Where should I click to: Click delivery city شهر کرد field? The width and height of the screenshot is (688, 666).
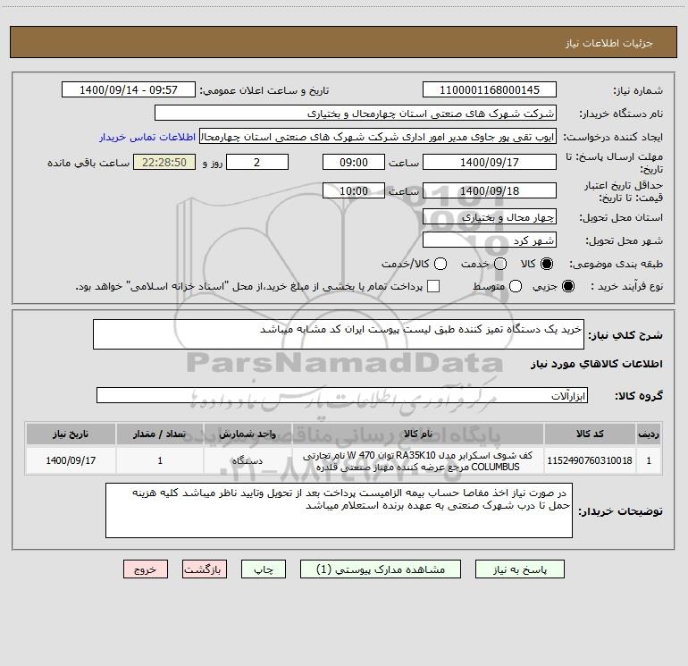(x=490, y=240)
